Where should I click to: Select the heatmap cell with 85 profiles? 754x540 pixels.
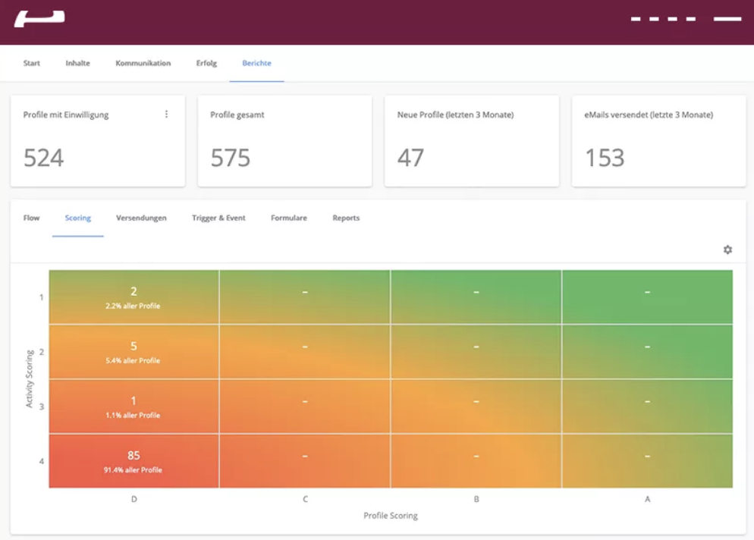pos(134,460)
